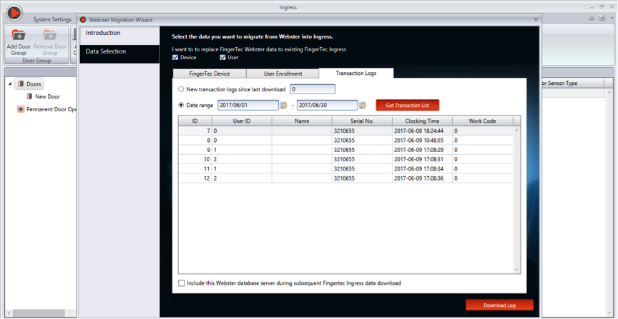Click the Add Door Group icon
618x319 pixels.
[19, 35]
